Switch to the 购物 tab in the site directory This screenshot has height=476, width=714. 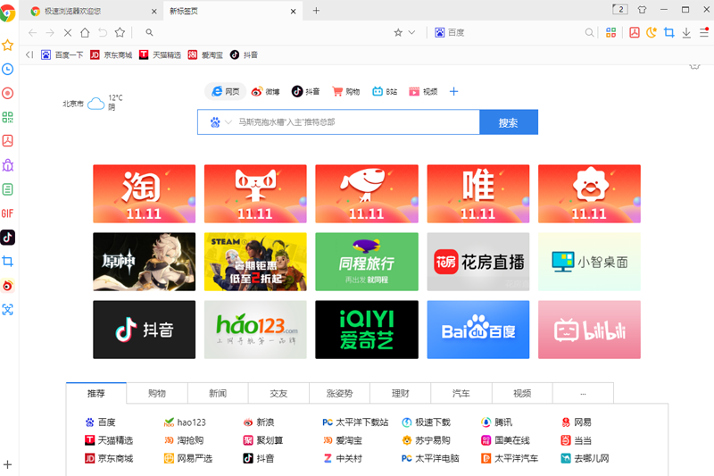[156, 393]
